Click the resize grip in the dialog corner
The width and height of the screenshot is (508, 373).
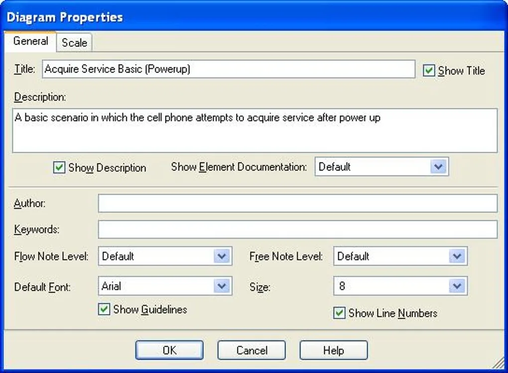click(x=498, y=363)
